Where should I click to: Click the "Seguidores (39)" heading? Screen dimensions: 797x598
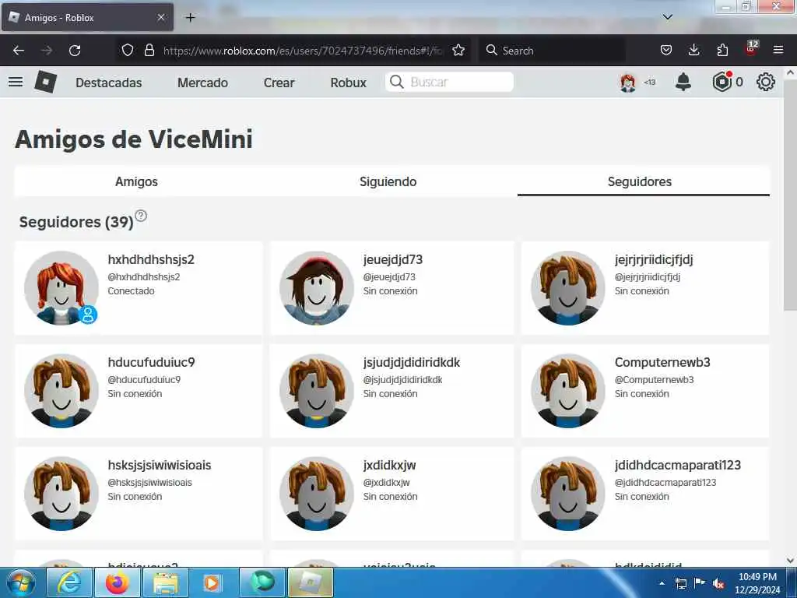tap(76, 222)
